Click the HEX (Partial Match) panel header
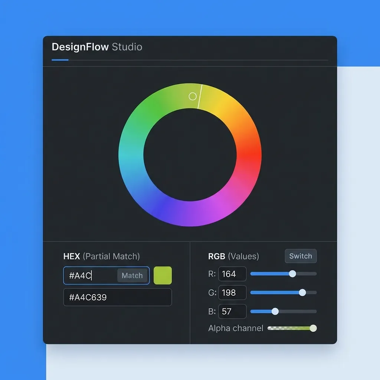Screen dimensions: 380x380 click(101, 256)
